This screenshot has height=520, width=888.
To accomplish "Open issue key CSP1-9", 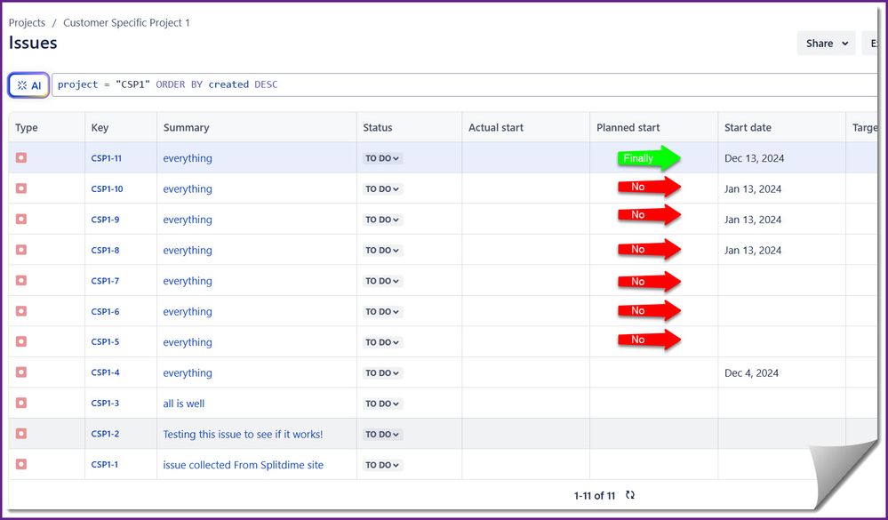I will click(106, 220).
